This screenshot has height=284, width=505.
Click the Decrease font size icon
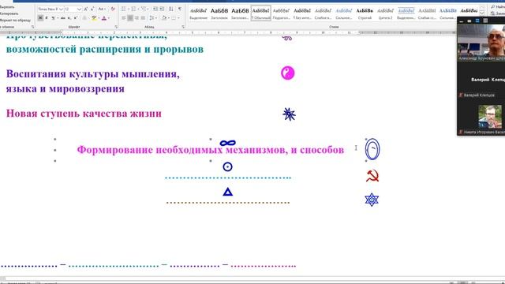tap(92, 9)
